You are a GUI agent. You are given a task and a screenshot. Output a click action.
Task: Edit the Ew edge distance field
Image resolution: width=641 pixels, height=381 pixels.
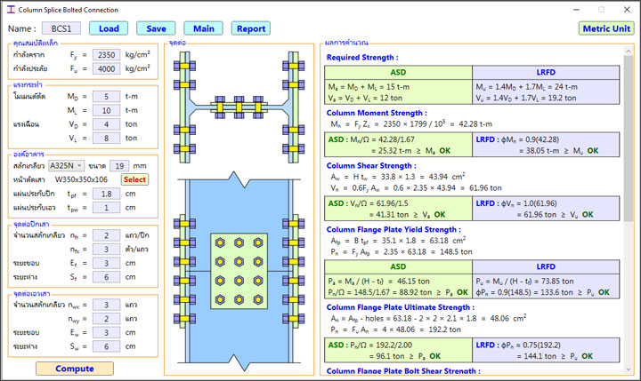tap(106, 332)
